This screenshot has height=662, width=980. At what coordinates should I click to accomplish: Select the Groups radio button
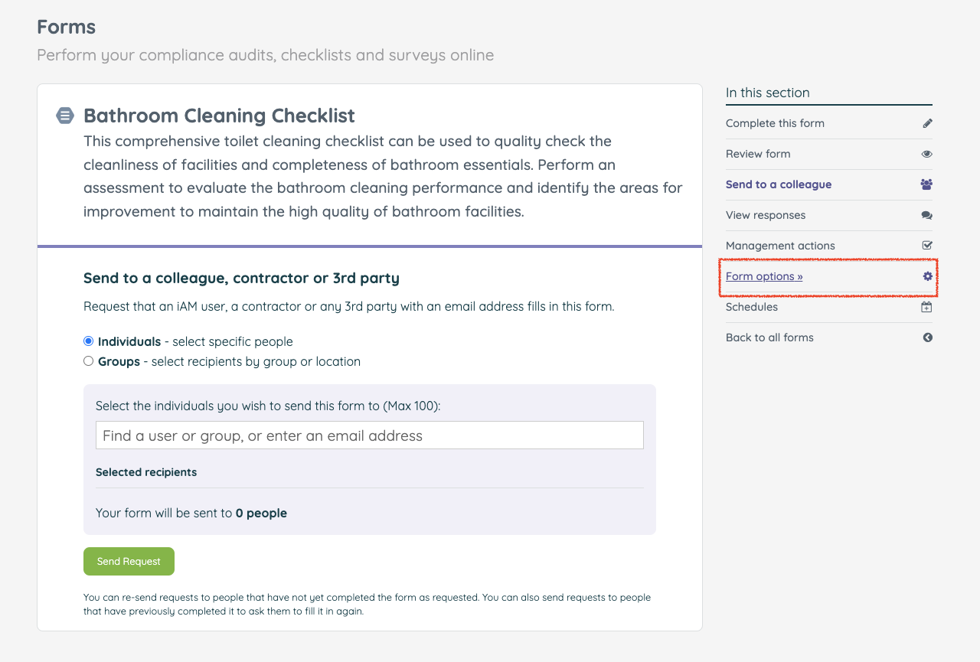point(89,361)
